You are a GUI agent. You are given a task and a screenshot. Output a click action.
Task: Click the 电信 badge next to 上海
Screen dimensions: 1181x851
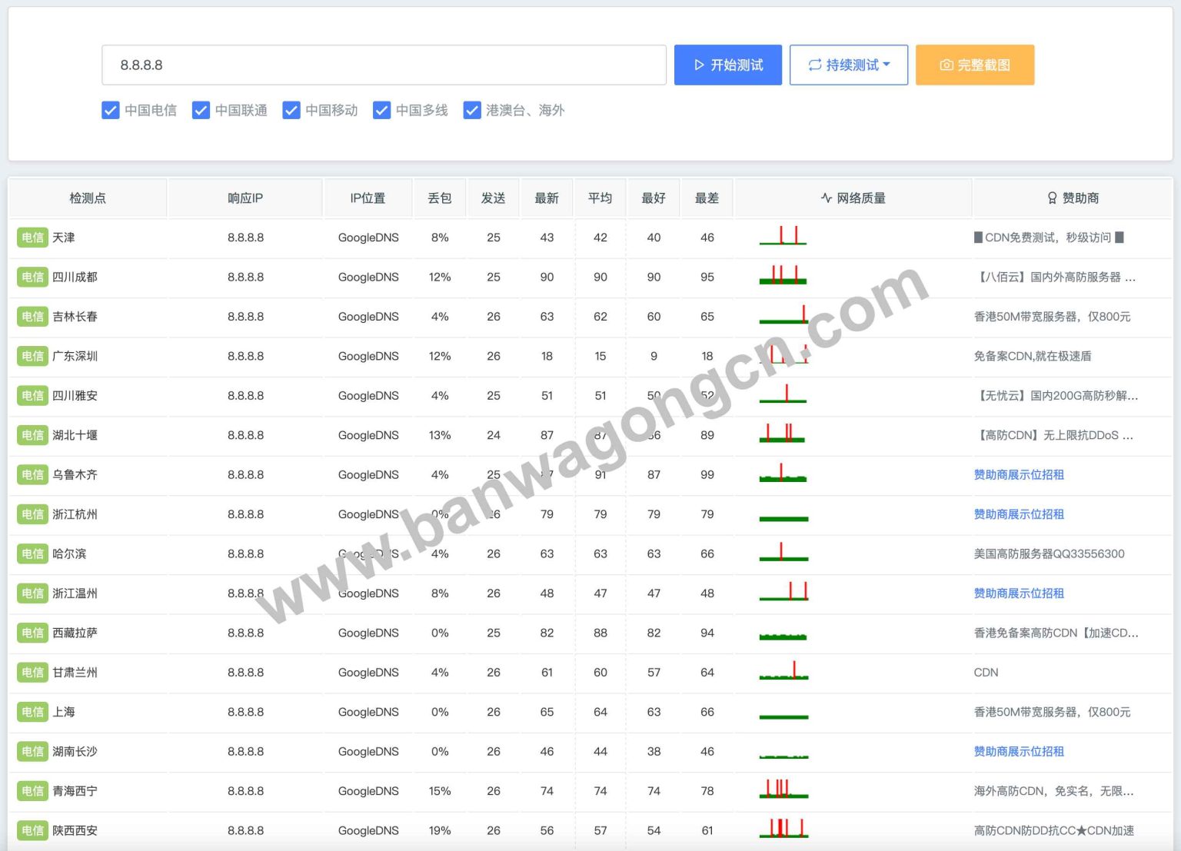[x=32, y=712]
